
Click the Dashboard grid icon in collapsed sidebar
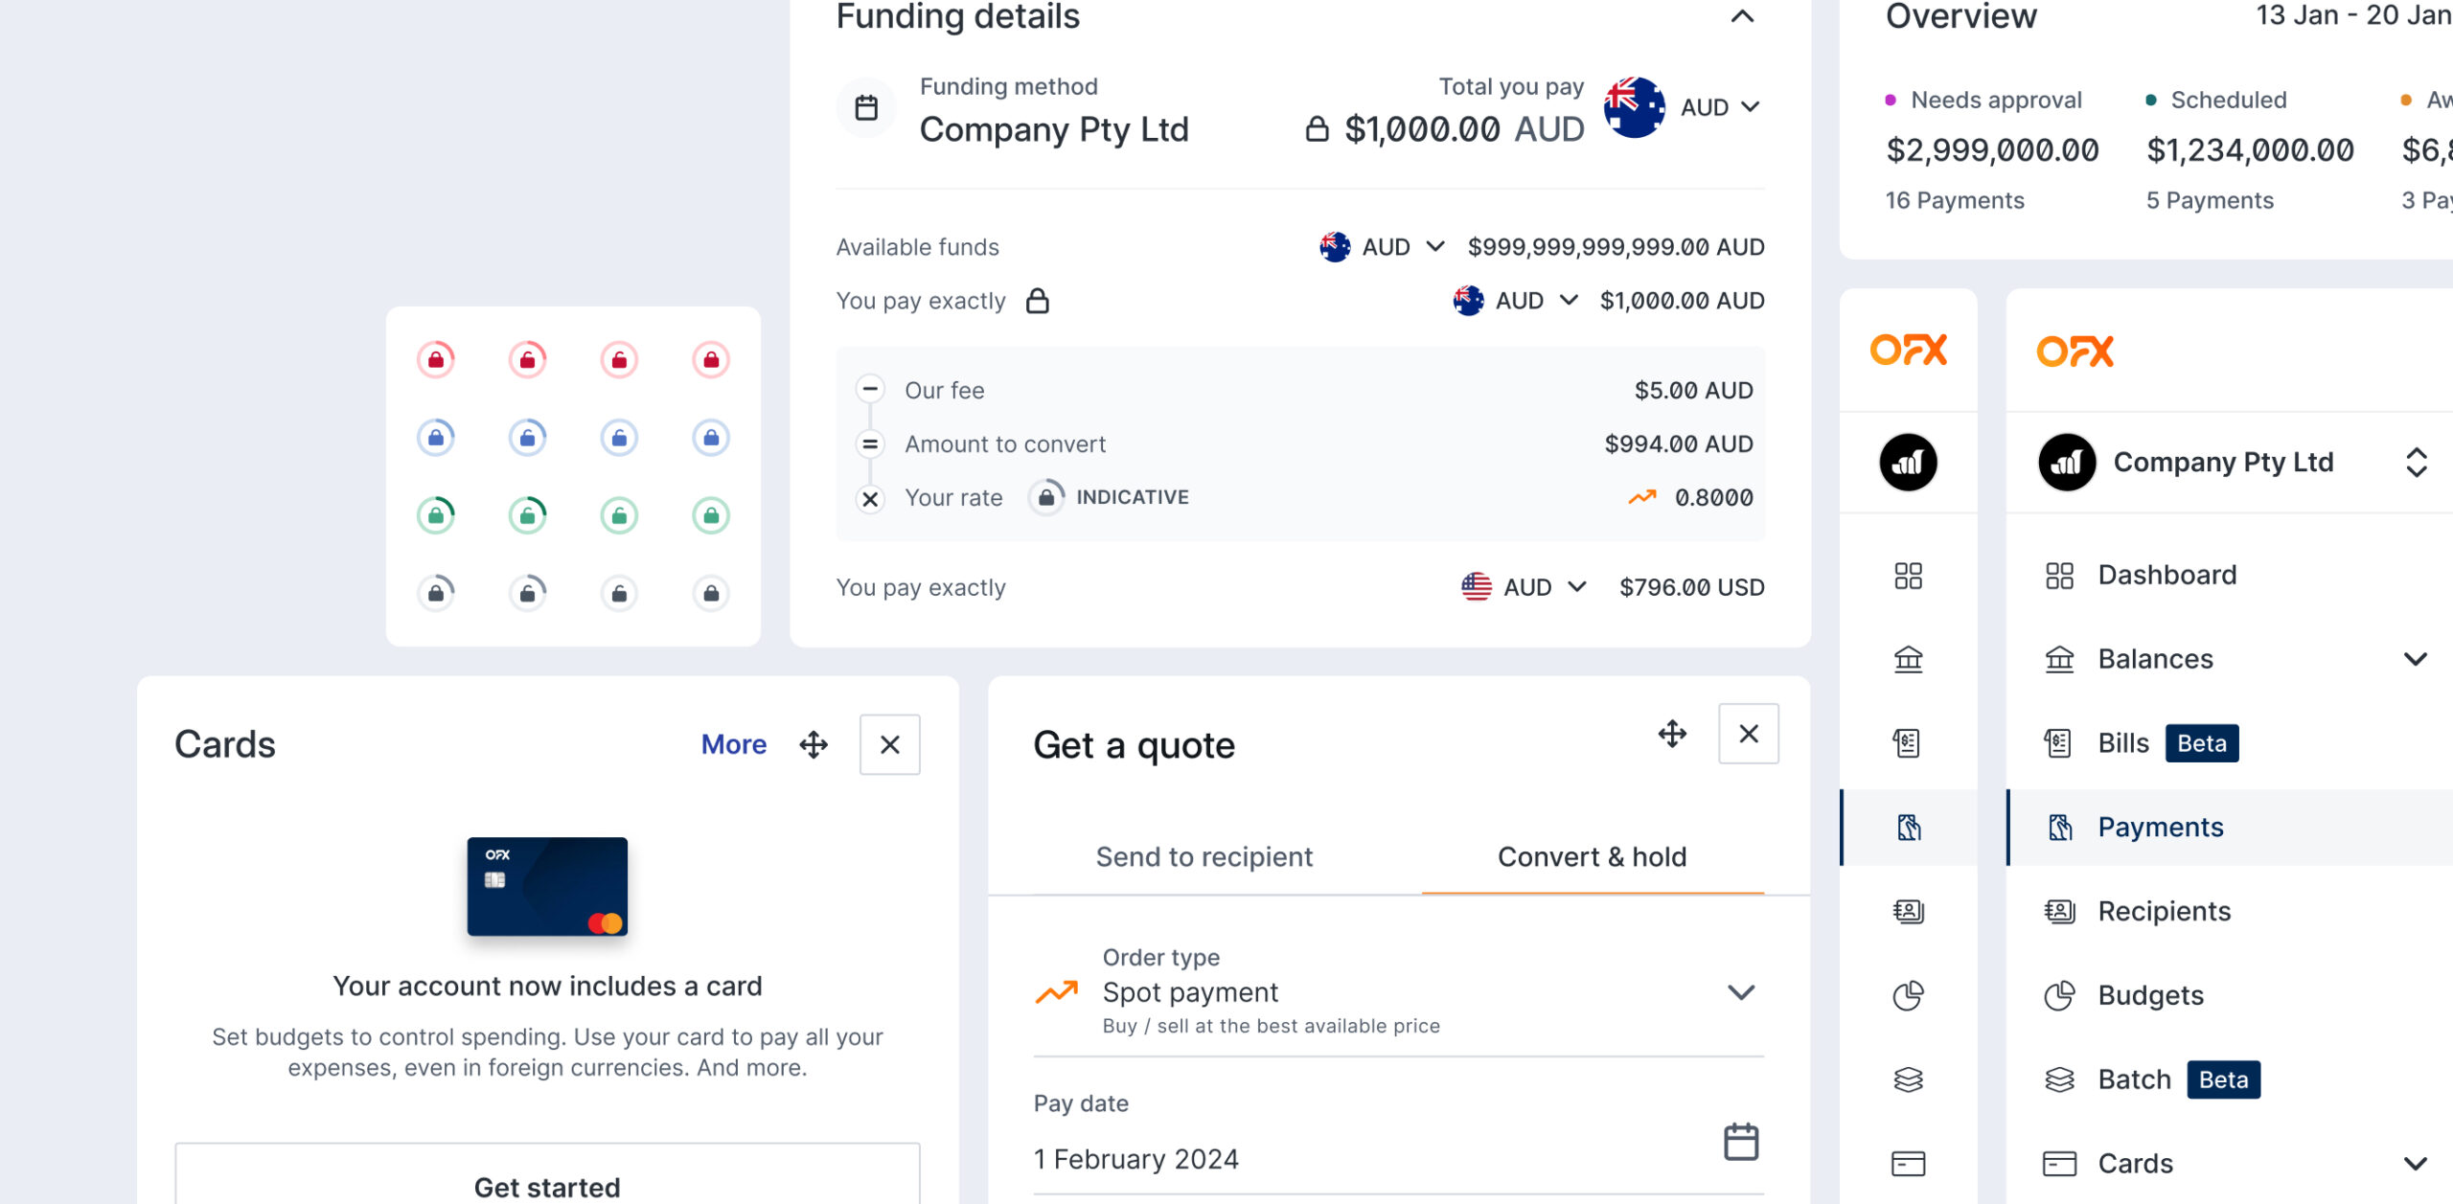click(1908, 576)
